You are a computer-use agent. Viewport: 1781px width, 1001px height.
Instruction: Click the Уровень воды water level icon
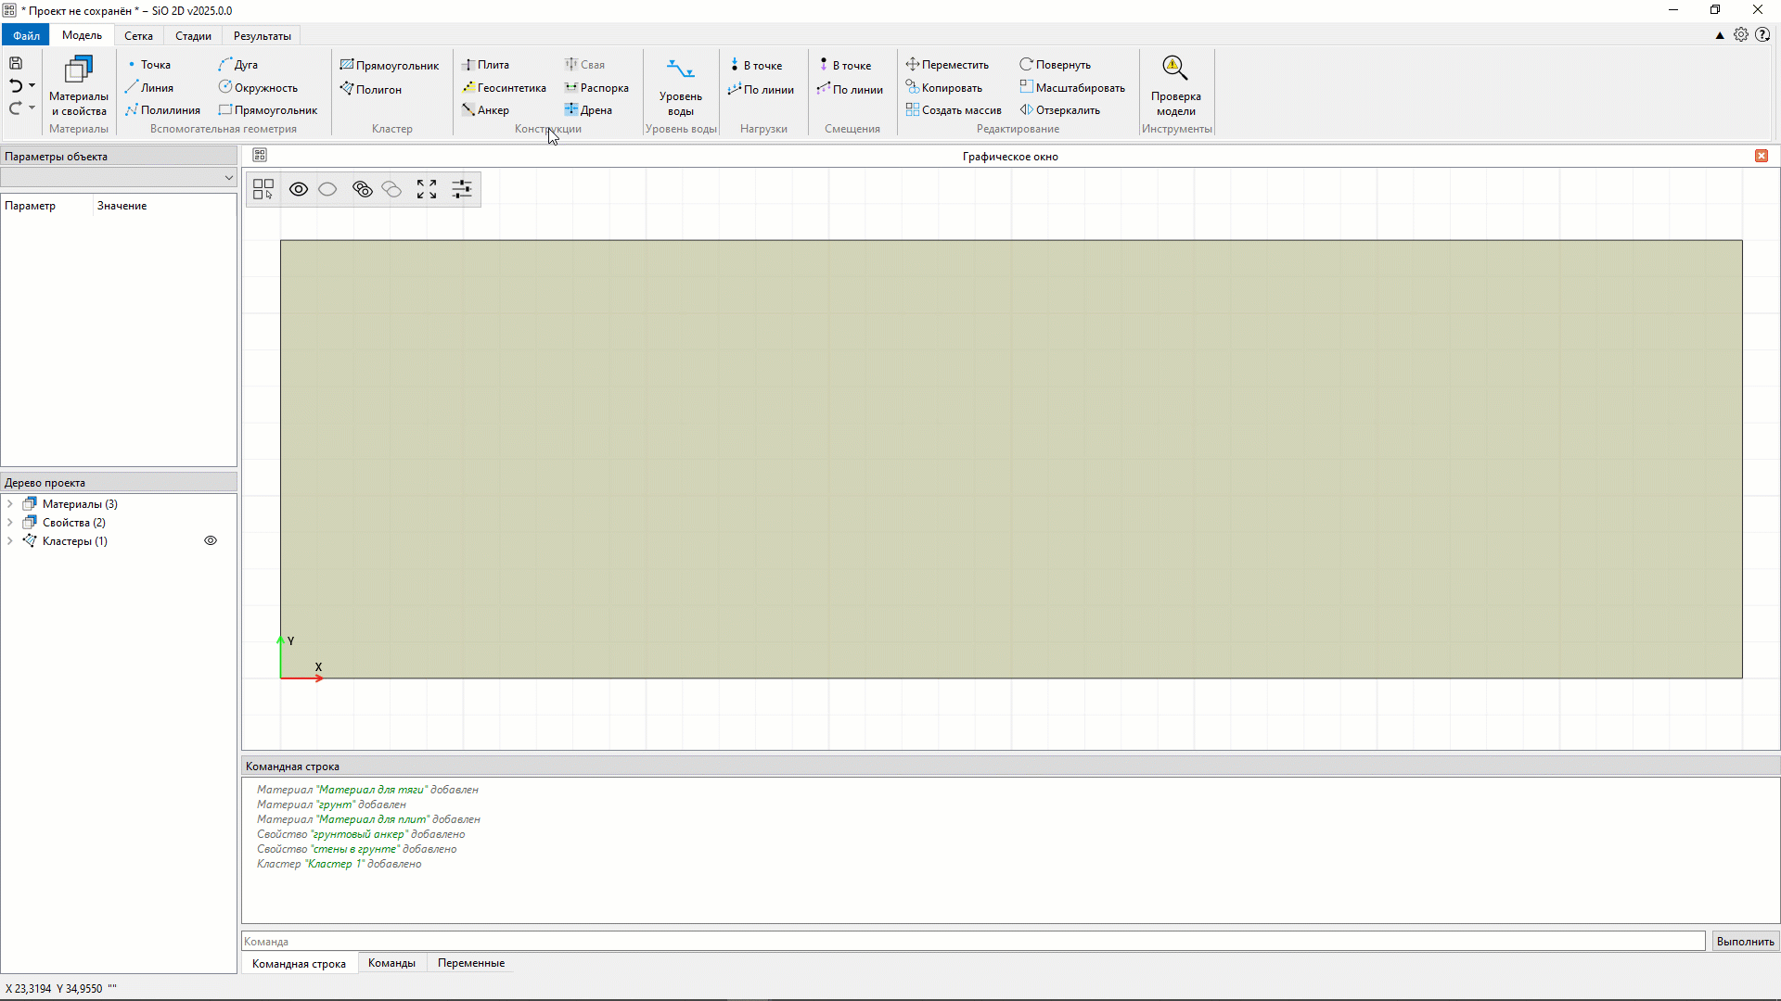[680, 70]
